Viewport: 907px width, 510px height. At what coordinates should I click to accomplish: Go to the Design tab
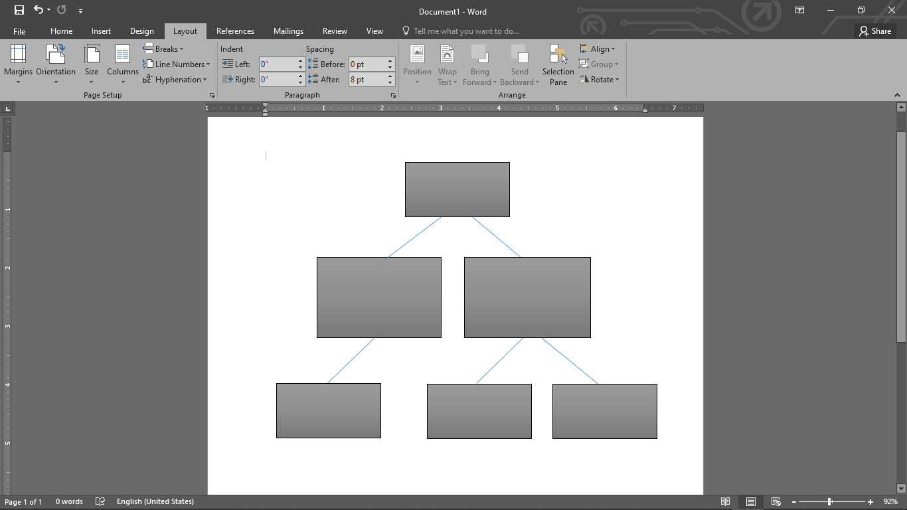click(x=141, y=31)
